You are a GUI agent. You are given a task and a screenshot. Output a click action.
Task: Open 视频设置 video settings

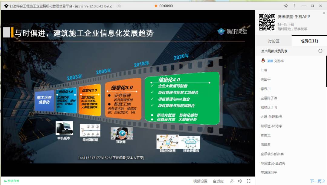click(200, 181)
